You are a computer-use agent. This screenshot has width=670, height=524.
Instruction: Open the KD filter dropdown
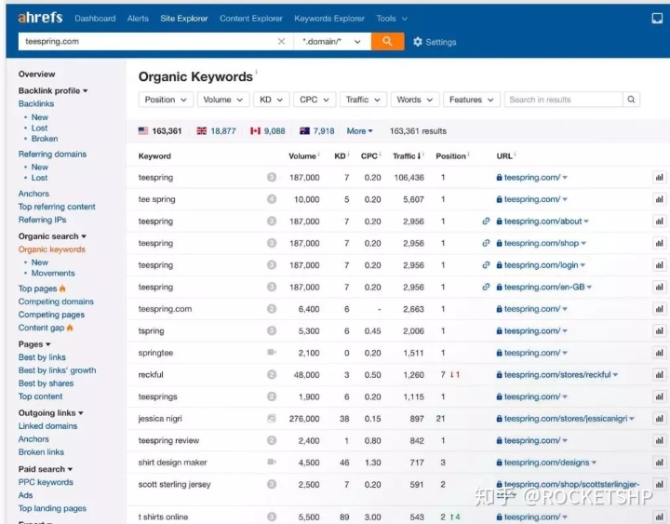[272, 100]
